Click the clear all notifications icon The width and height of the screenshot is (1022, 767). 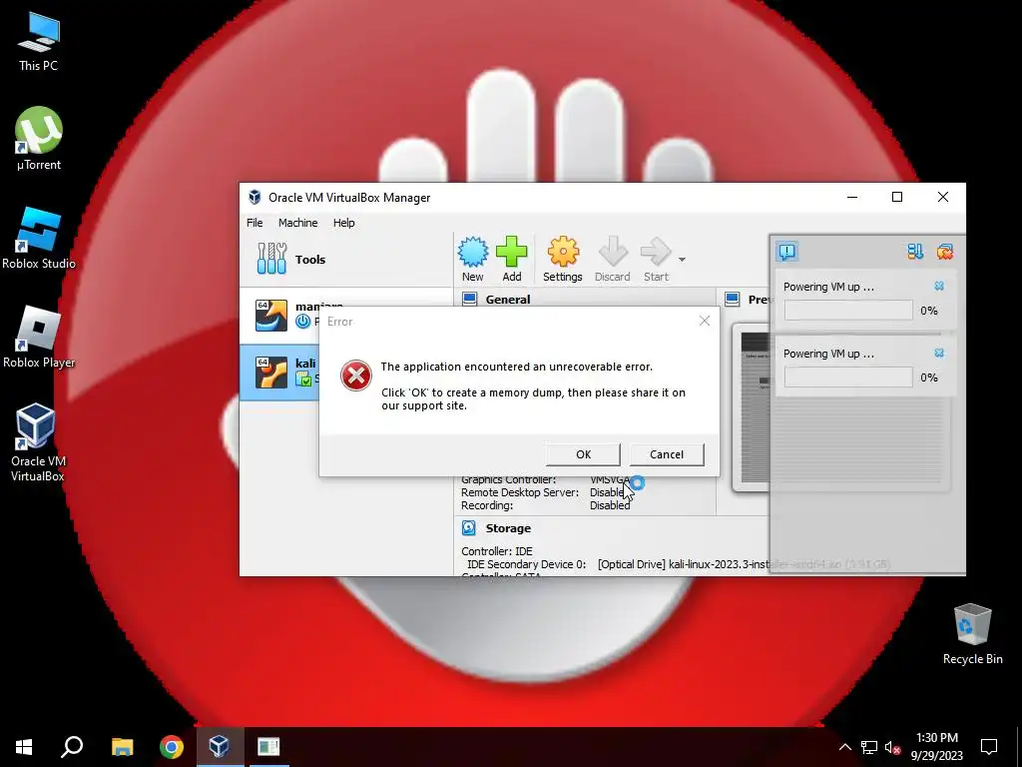(944, 252)
